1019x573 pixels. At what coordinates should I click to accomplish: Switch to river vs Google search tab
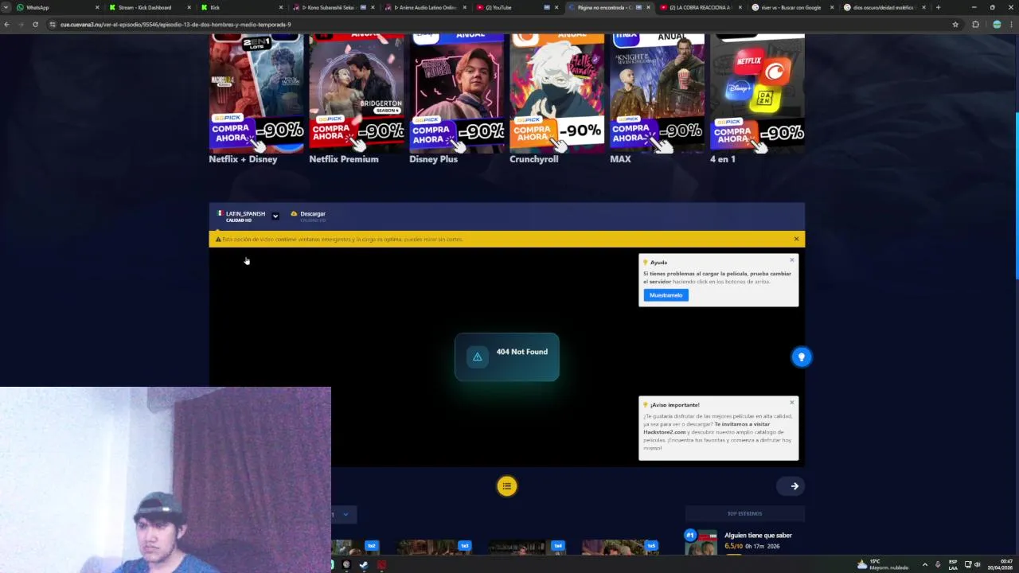tap(792, 7)
